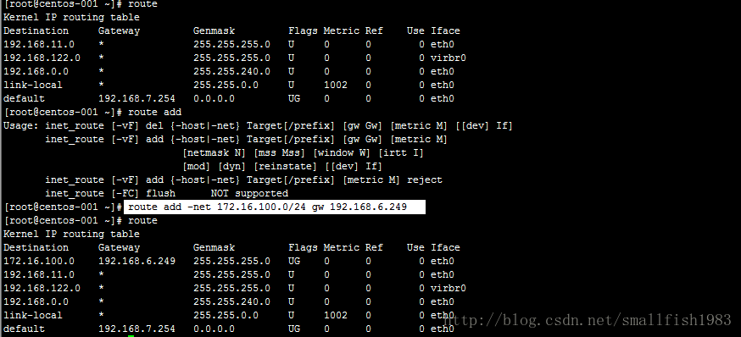741x337 pixels.
Task: Click the Genmask header in first table
Action: (214, 30)
